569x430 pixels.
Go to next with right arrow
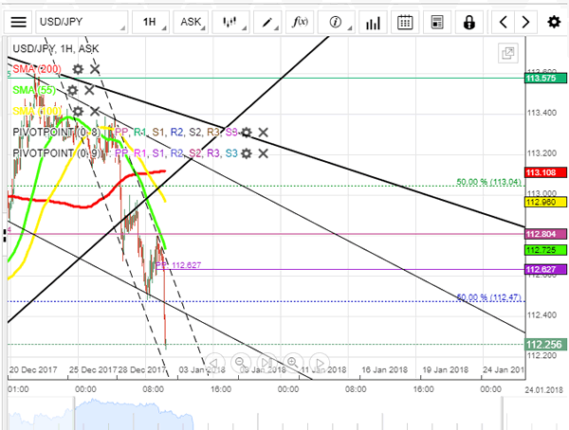click(524, 22)
